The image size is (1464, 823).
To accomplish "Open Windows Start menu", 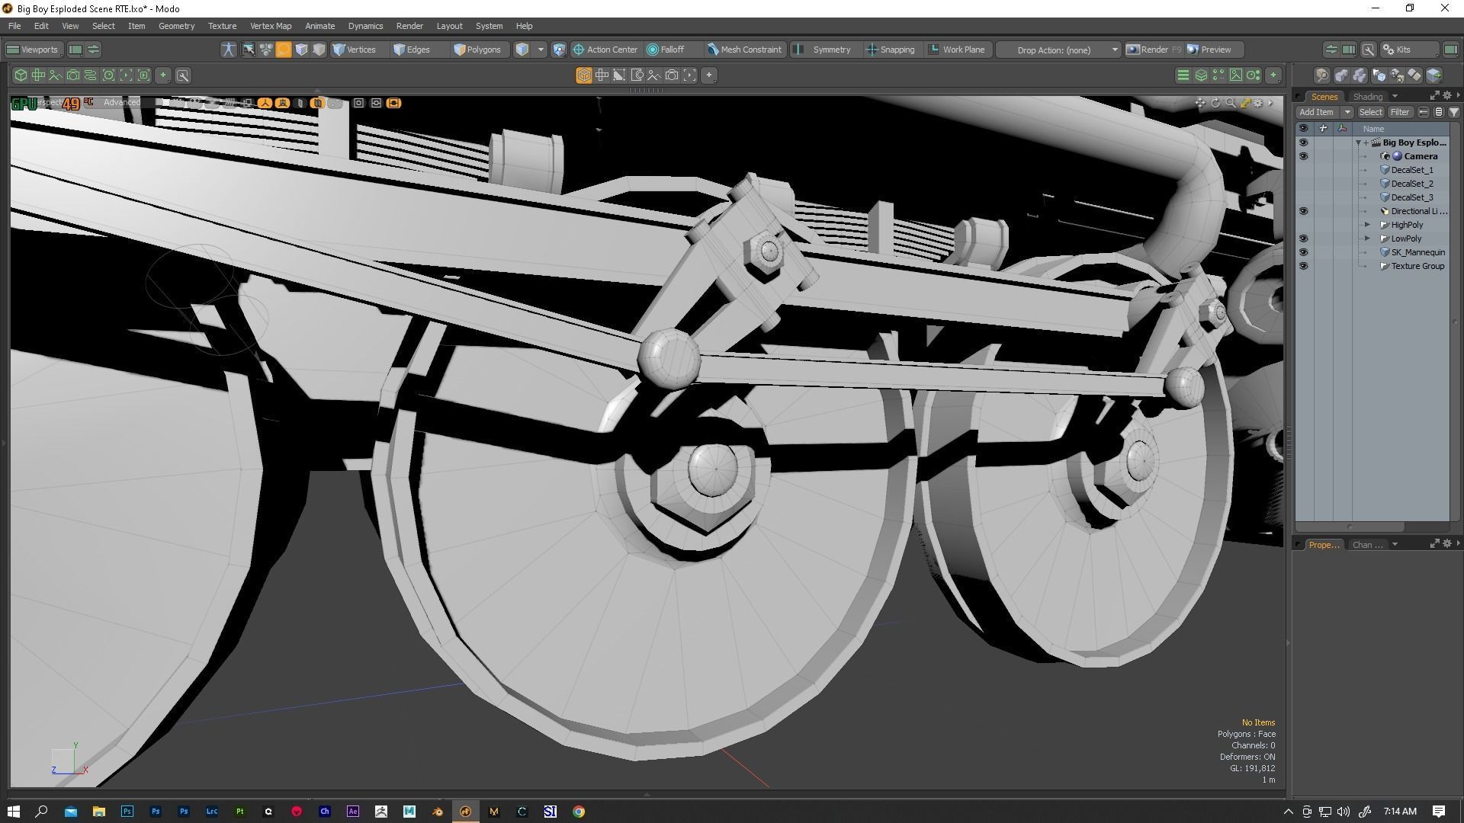I will 13,812.
